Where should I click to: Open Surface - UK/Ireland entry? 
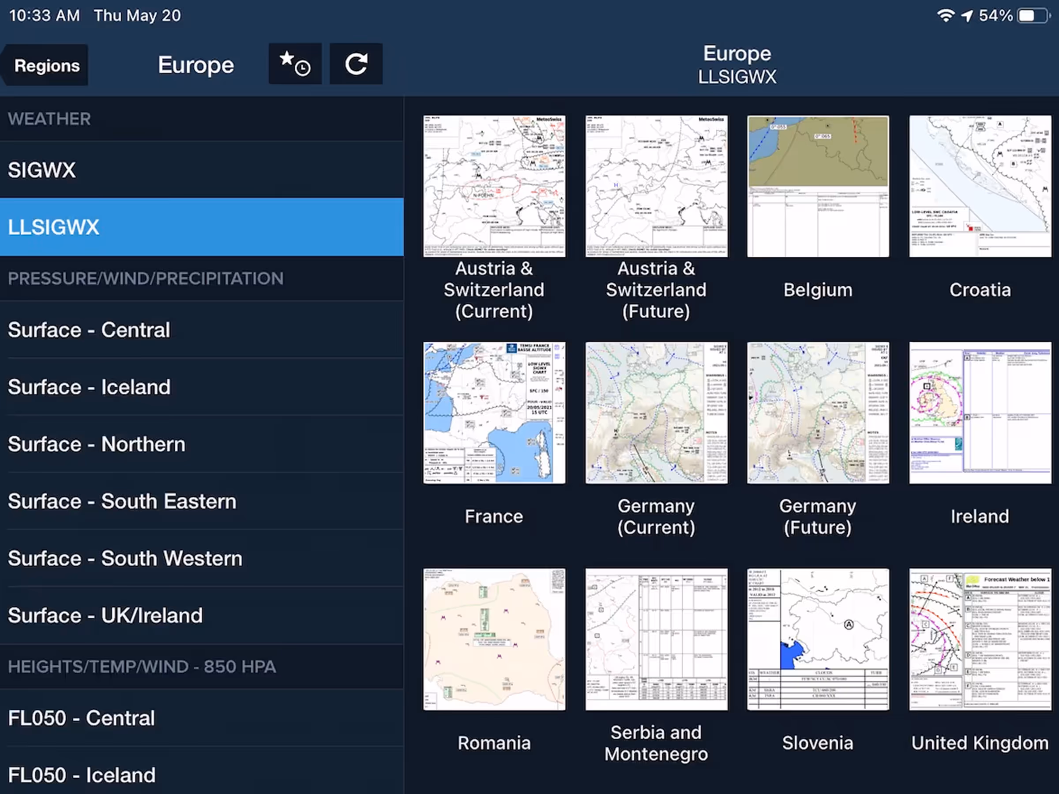201,615
